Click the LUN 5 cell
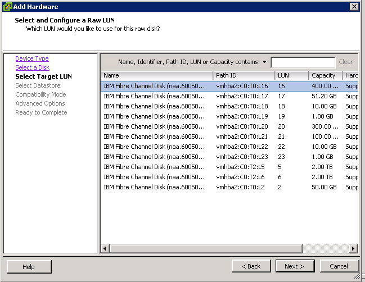 pyautogui.click(x=280, y=167)
